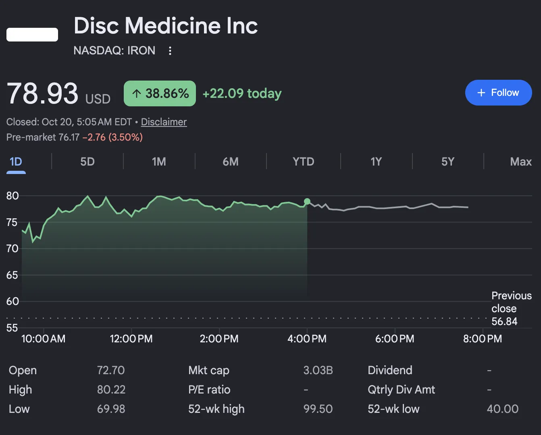The height and width of the screenshot is (435, 541).
Task: Open the three-dot options menu beside NASDAQ: IRON
Action: 170,51
